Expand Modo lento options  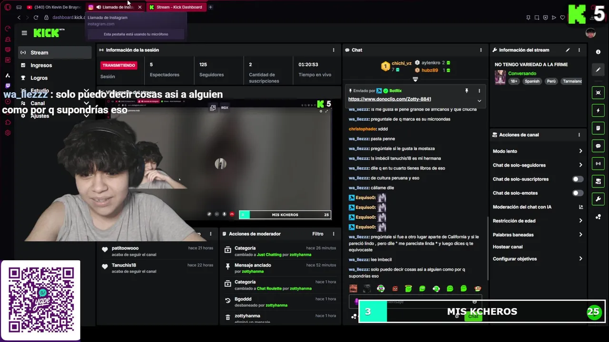click(x=580, y=151)
